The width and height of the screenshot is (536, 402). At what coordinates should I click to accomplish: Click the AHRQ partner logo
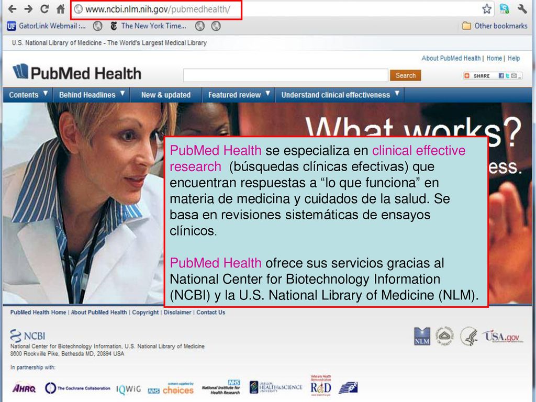coord(24,388)
